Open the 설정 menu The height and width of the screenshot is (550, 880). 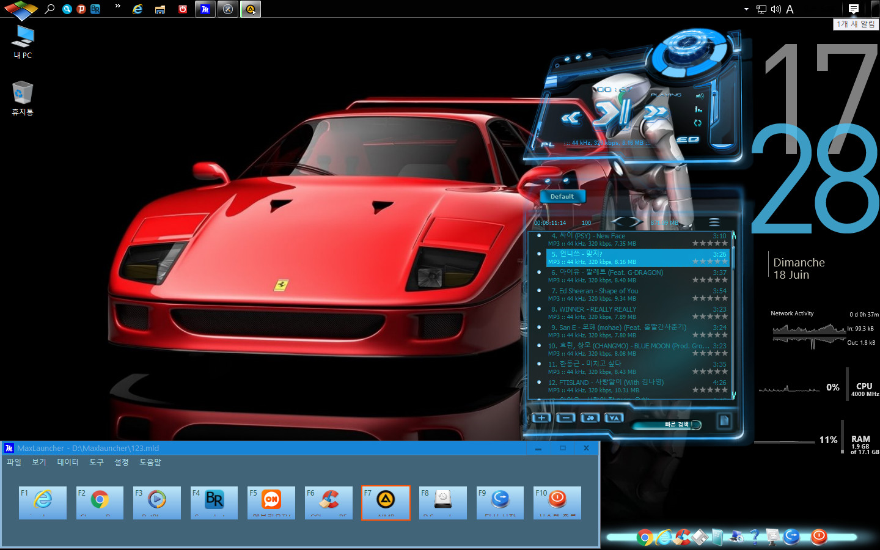pos(122,462)
